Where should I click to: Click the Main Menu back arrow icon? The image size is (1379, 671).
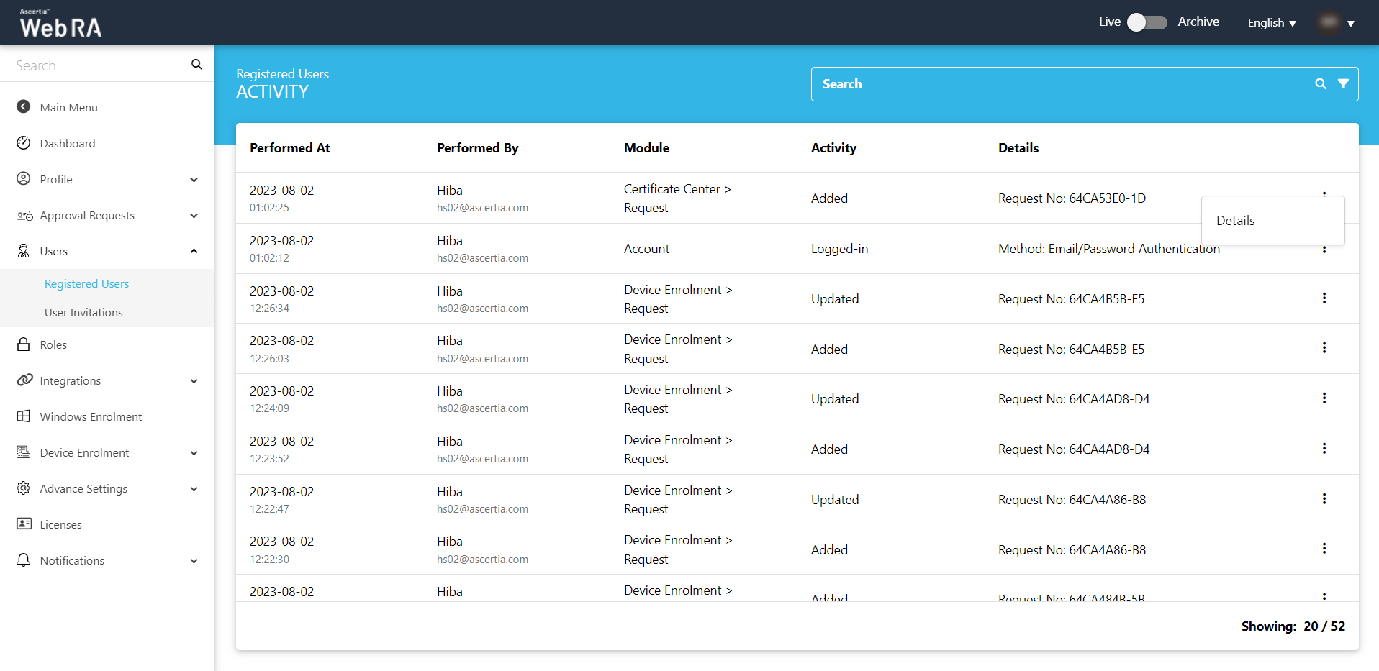[x=24, y=107]
